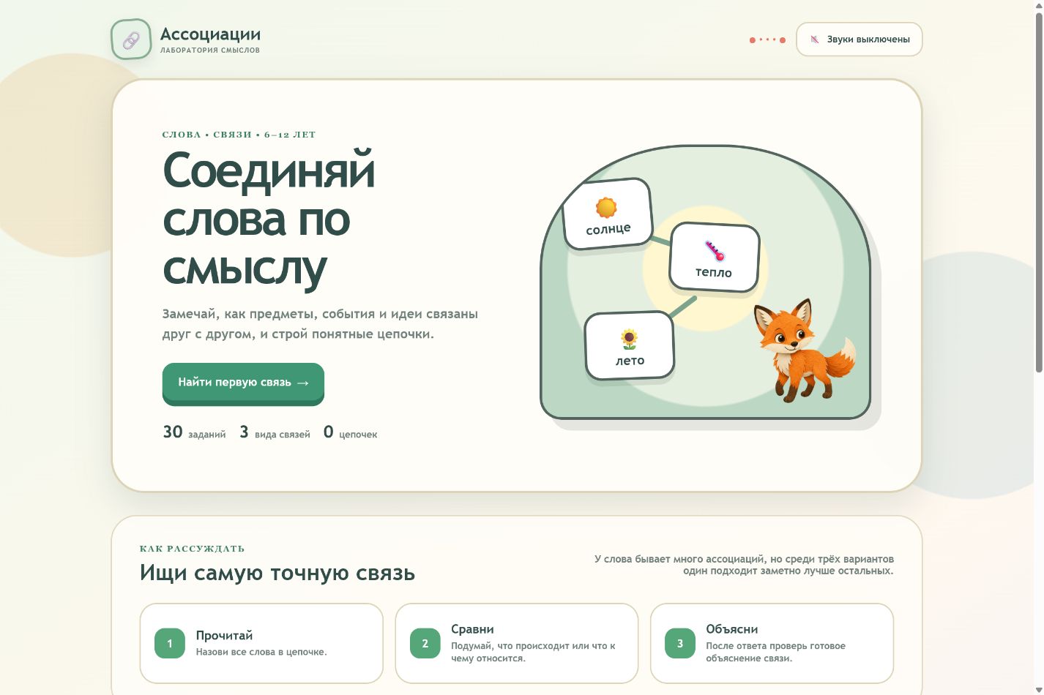The image size is (1044, 695).
Task: Click the «Ищи самую точную связь» heading
Action: 277,573
